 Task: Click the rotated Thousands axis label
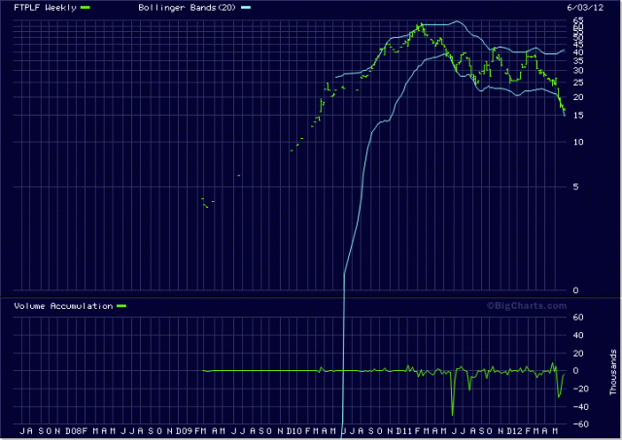[x=613, y=372]
